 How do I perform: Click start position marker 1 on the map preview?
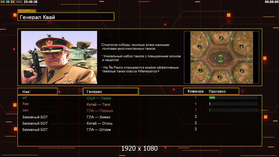(x=200, y=70)
